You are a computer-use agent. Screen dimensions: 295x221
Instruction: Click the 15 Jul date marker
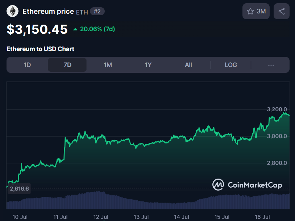pos(222,217)
